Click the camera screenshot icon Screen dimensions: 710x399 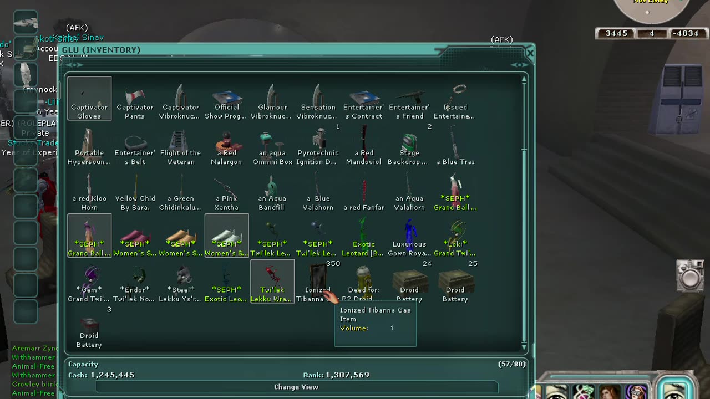point(691,275)
